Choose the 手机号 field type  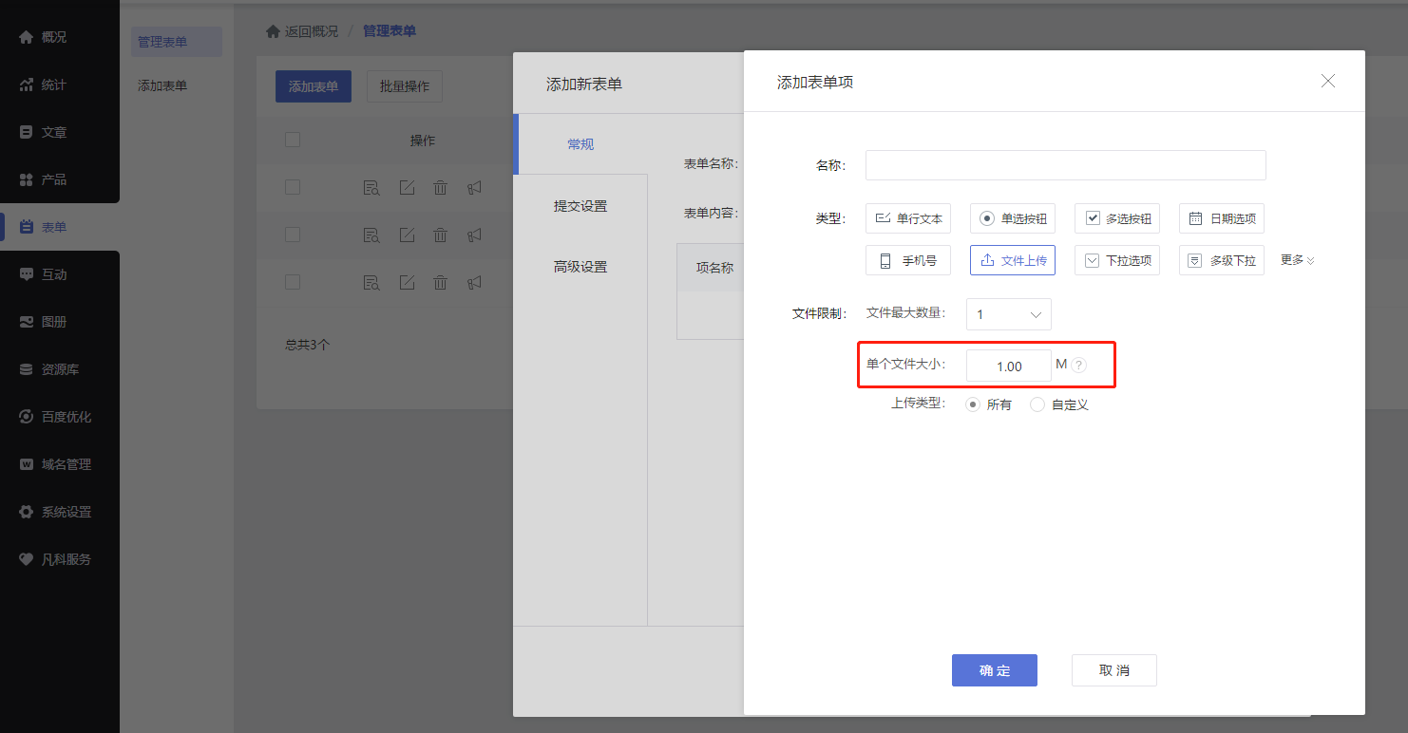[908, 260]
